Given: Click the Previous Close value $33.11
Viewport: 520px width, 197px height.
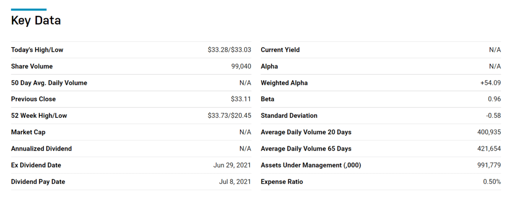Looking at the screenshot, I should pyautogui.click(x=241, y=99).
